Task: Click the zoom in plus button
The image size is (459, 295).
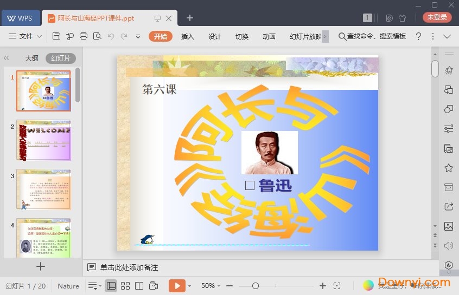Action: (323, 286)
